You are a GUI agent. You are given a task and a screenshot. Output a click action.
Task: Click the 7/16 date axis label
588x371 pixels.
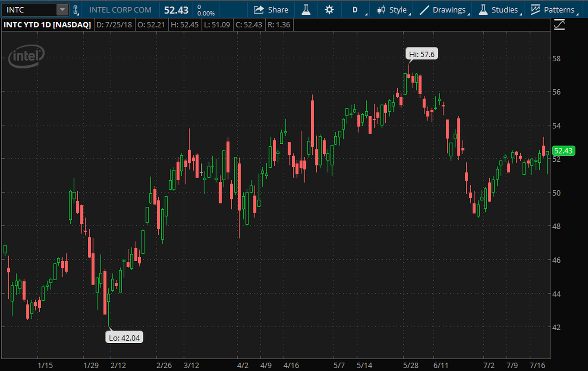(x=538, y=365)
